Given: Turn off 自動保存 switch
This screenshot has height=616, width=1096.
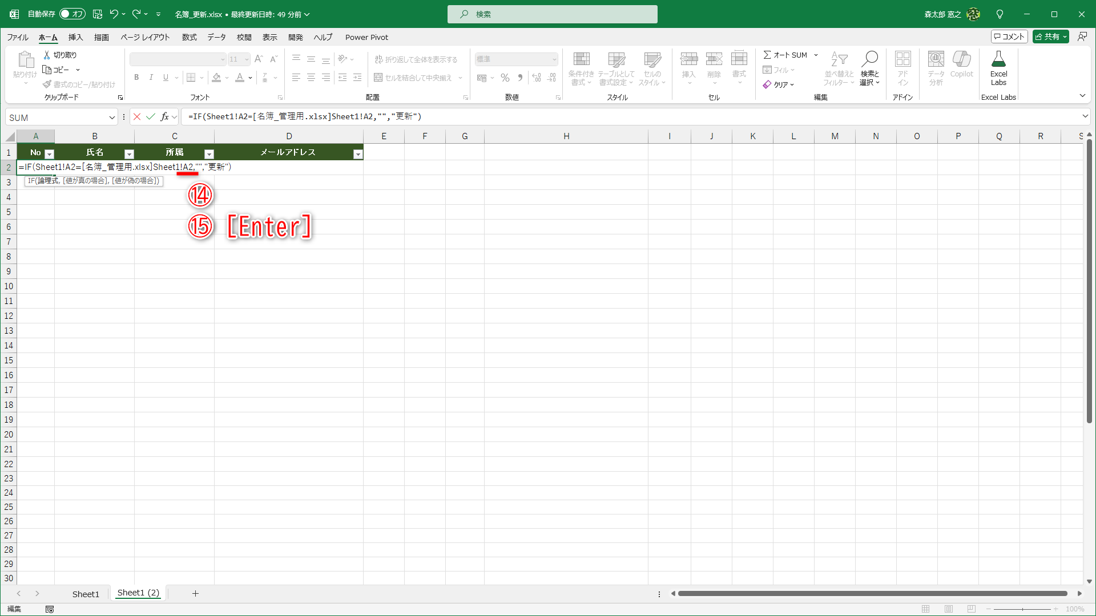Looking at the screenshot, I should click(x=72, y=14).
